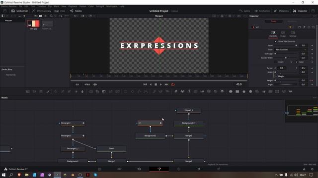Click the Angle dial control
This screenshot has height=178, width=318.
coord(286,85)
